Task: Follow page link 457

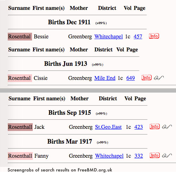Action: tap(138, 37)
